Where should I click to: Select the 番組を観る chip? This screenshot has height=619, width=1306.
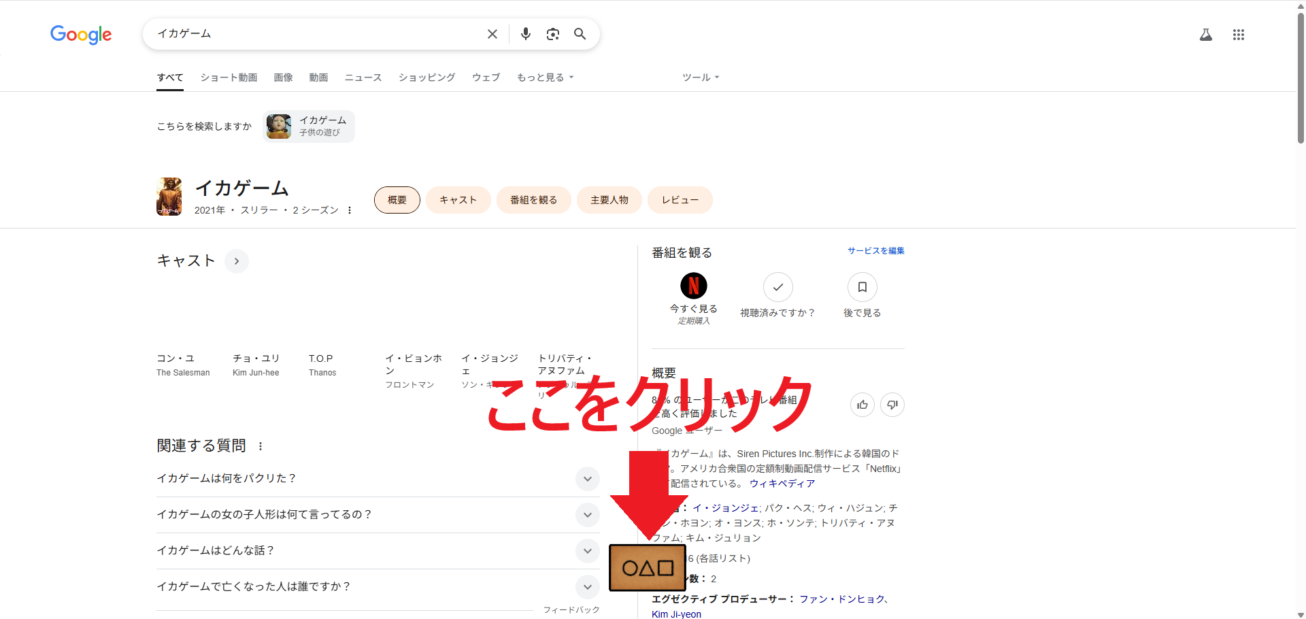click(x=534, y=200)
